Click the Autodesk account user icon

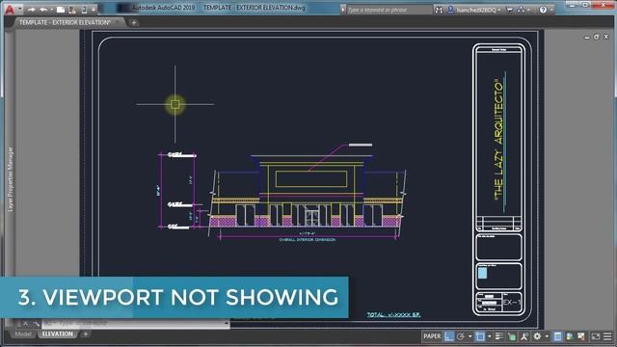coord(450,10)
